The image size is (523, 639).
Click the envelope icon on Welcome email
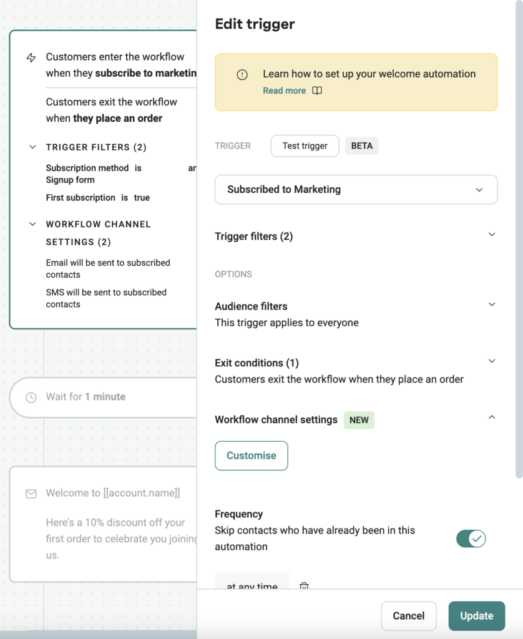[31, 494]
